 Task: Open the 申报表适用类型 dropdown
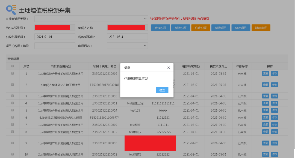[92, 19]
